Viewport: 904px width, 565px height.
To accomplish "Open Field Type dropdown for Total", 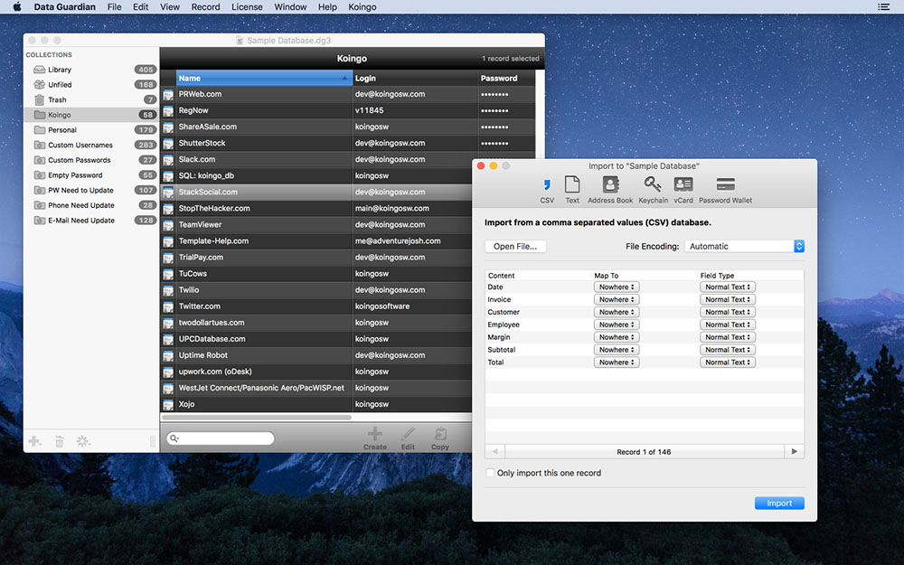I will click(728, 363).
